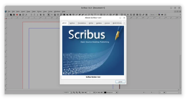
Task: Expand the page number dropdown arrow
Action: coord(94,92)
